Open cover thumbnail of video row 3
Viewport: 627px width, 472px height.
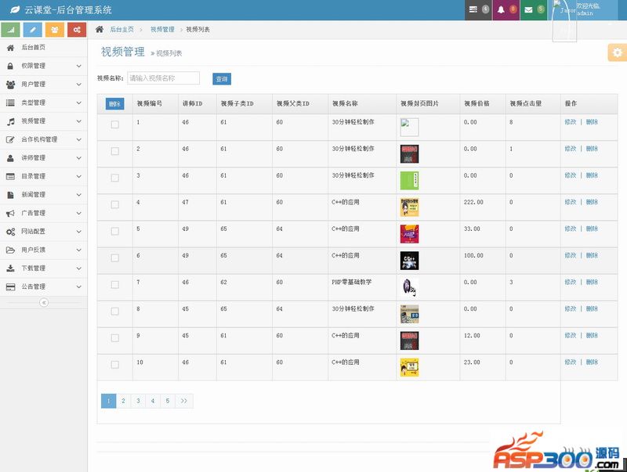coord(409,181)
